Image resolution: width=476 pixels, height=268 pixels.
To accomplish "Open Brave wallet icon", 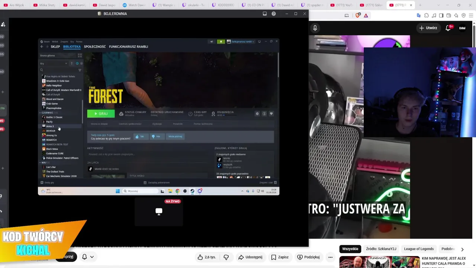I will click(448, 15).
